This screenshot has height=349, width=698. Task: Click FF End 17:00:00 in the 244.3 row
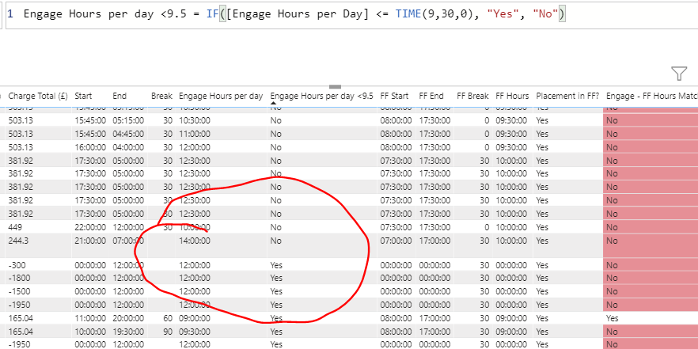coord(434,241)
